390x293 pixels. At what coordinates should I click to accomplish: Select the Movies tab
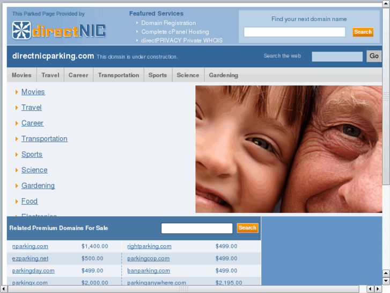coord(21,75)
